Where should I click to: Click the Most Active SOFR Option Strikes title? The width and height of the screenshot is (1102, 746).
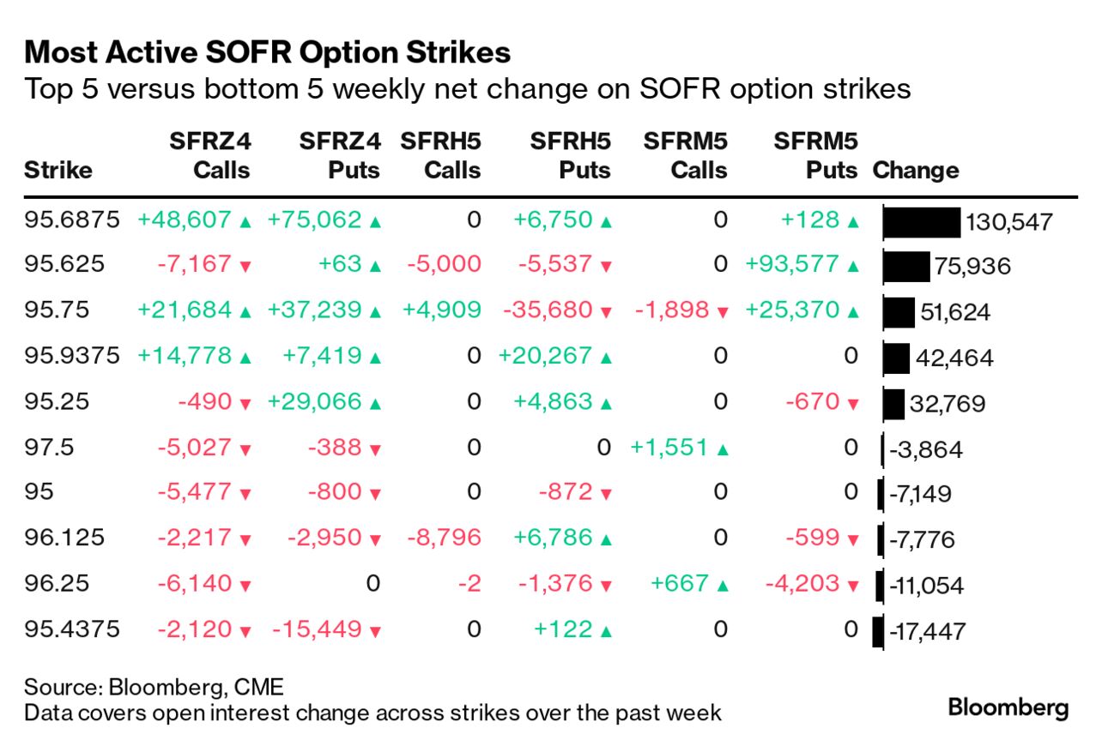pos(267,53)
